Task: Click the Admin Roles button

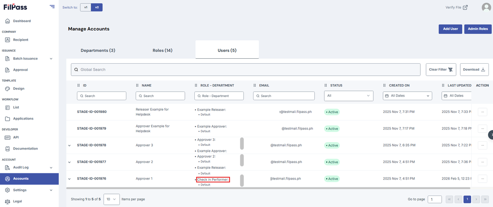Action: click(478, 29)
